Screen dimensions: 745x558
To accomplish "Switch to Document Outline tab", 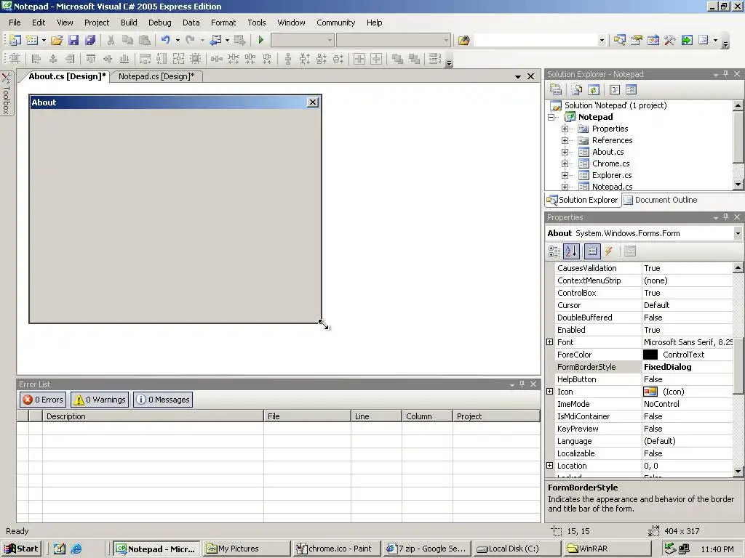I will click(x=661, y=200).
